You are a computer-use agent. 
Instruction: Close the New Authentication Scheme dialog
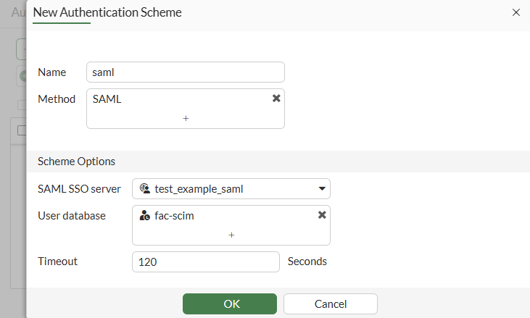516,12
